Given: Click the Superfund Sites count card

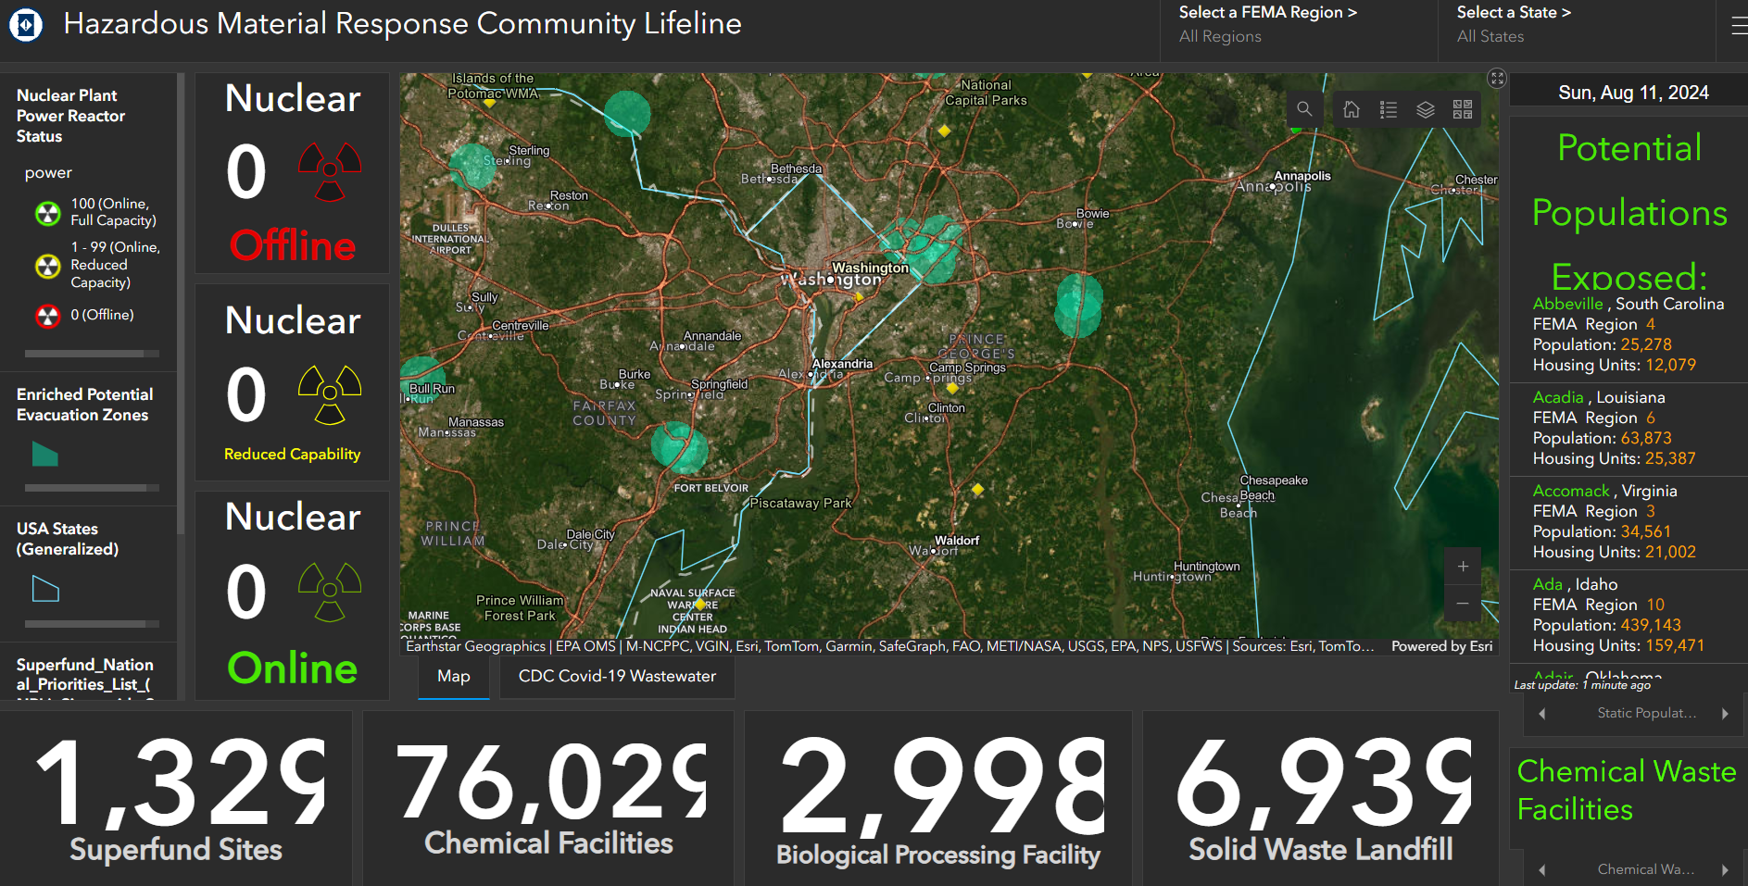Looking at the screenshot, I should coord(176,798).
